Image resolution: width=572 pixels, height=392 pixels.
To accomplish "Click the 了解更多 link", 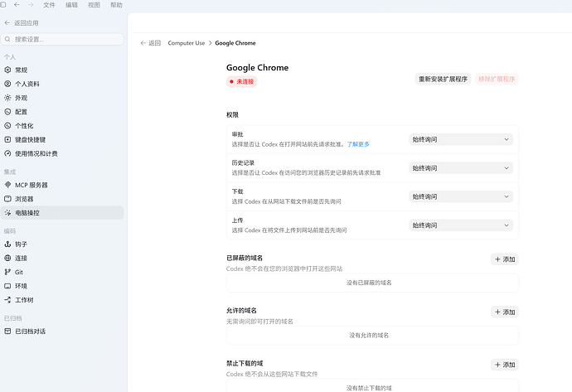I will click(x=358, y=144).
